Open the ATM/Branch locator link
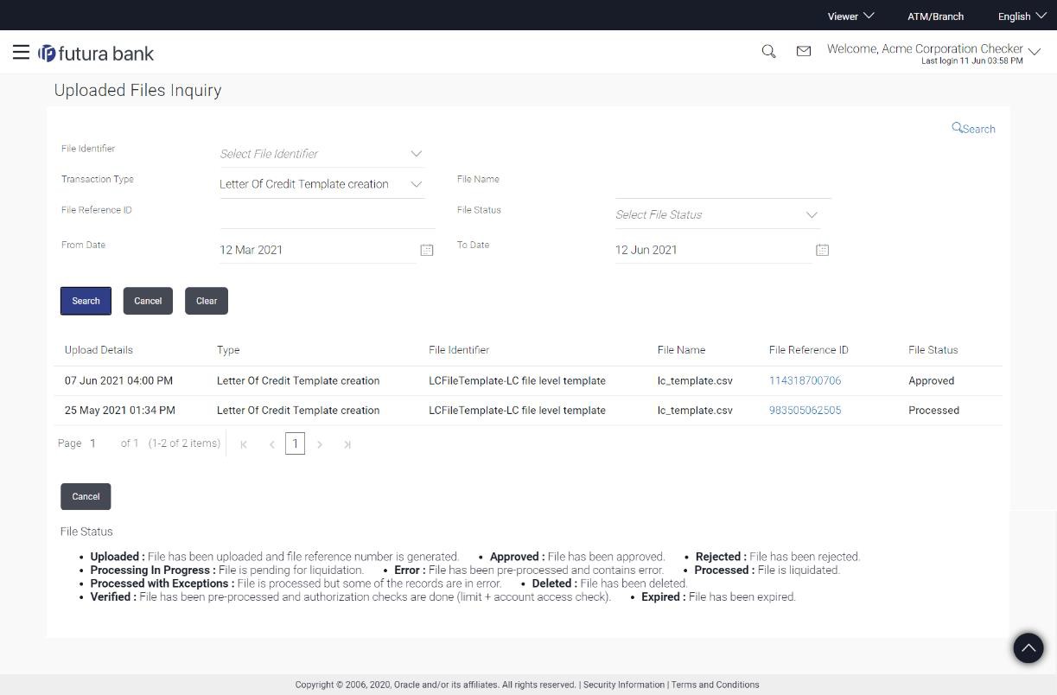This screenshot has height=695, width=1057. coord(935,16)
